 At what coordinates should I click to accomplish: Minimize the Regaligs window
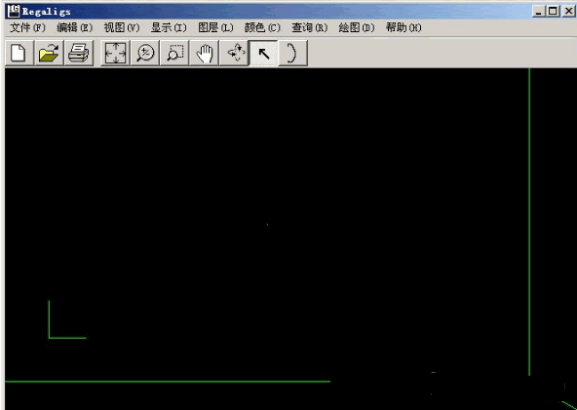(x=538, y=12)
